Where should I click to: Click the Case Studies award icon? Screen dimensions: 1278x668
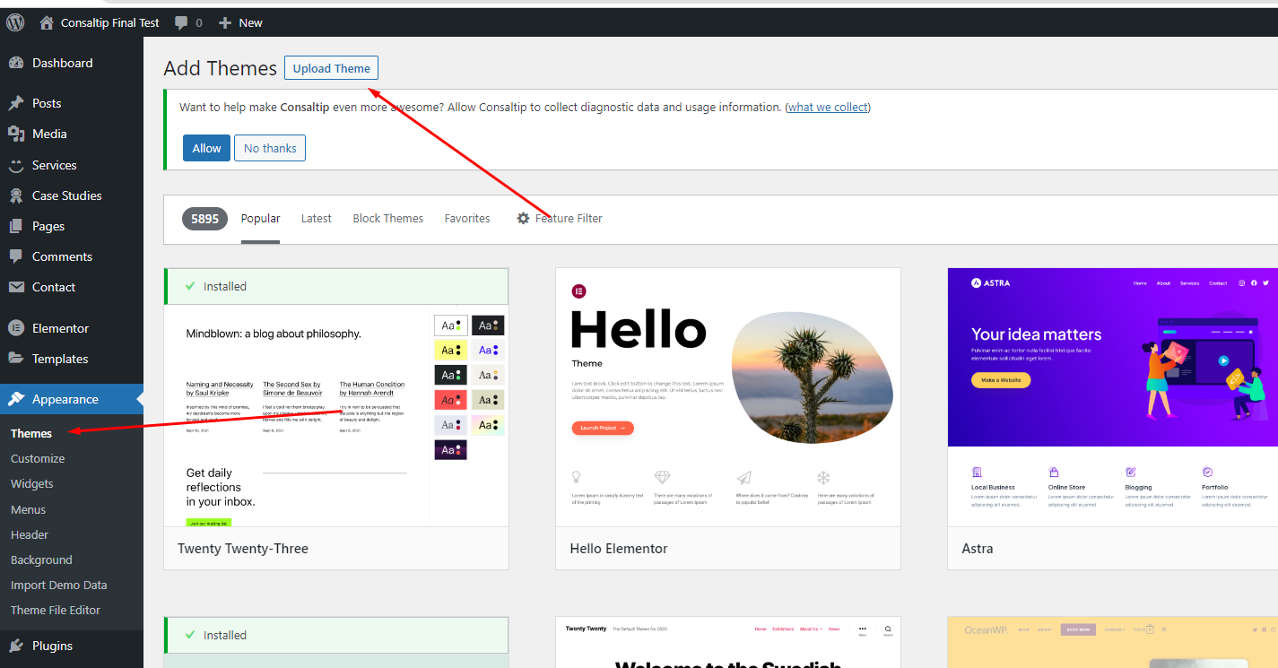(16, 195)
